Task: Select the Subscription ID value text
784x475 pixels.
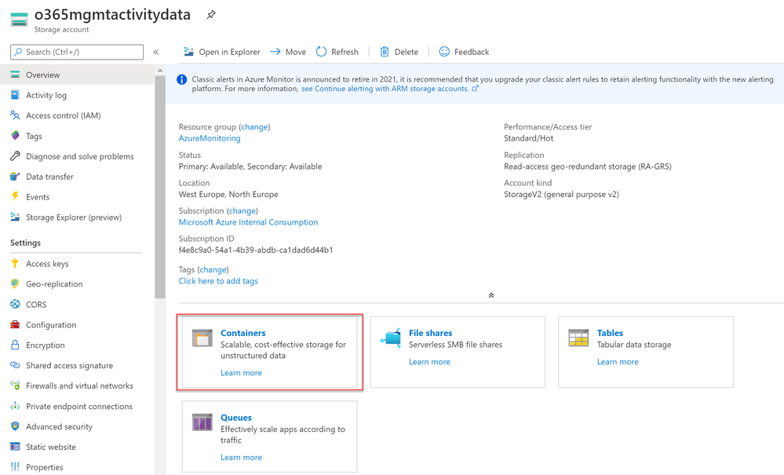Action: (256, 250)
